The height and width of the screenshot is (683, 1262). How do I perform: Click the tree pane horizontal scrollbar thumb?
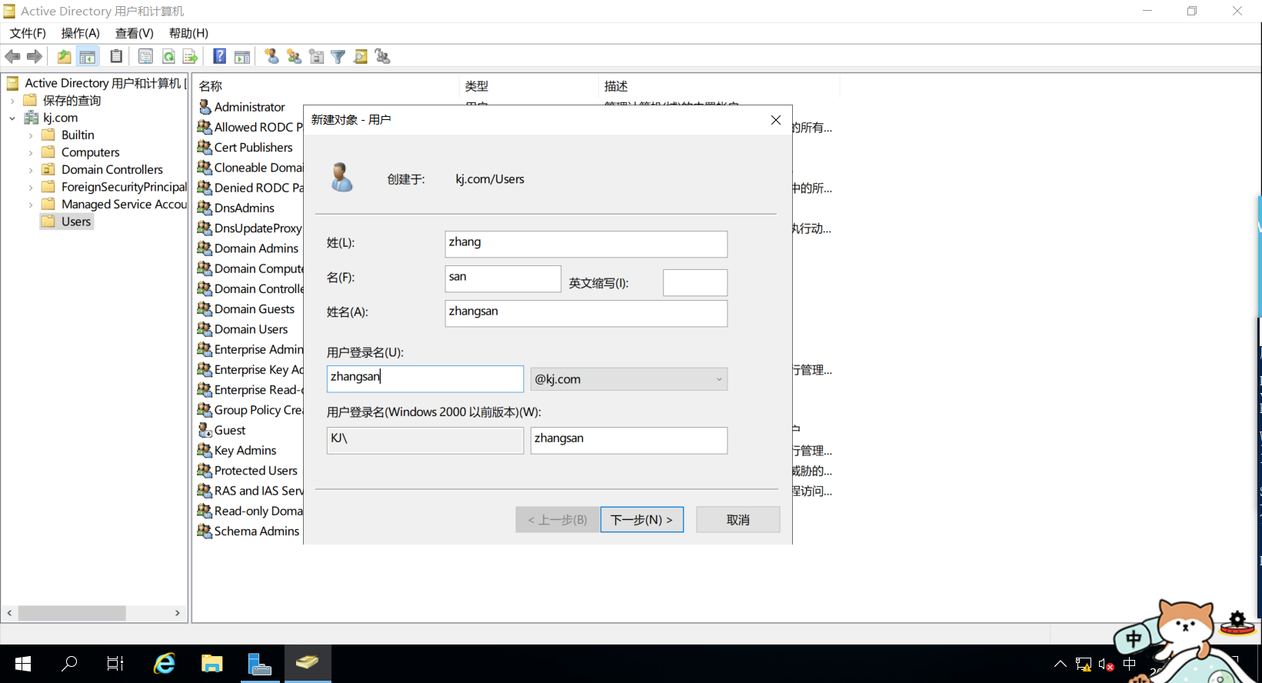(x=72, y=613)
